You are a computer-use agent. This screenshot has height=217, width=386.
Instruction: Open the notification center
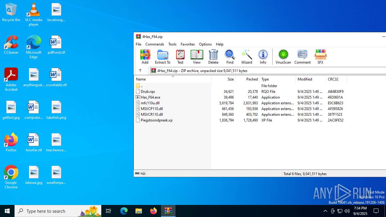coord(376,211)
